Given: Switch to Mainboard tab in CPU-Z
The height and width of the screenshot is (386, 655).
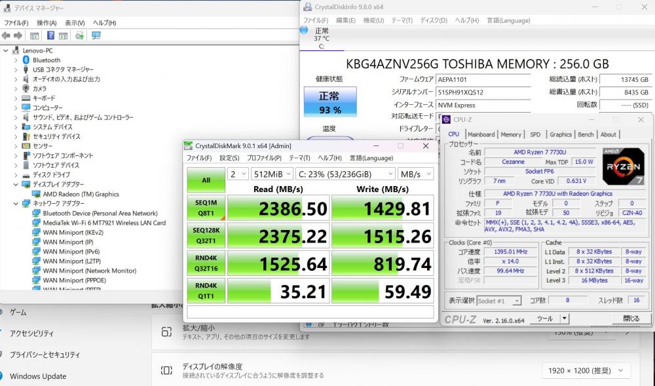Looking at the screenshot, I should 481,134.
